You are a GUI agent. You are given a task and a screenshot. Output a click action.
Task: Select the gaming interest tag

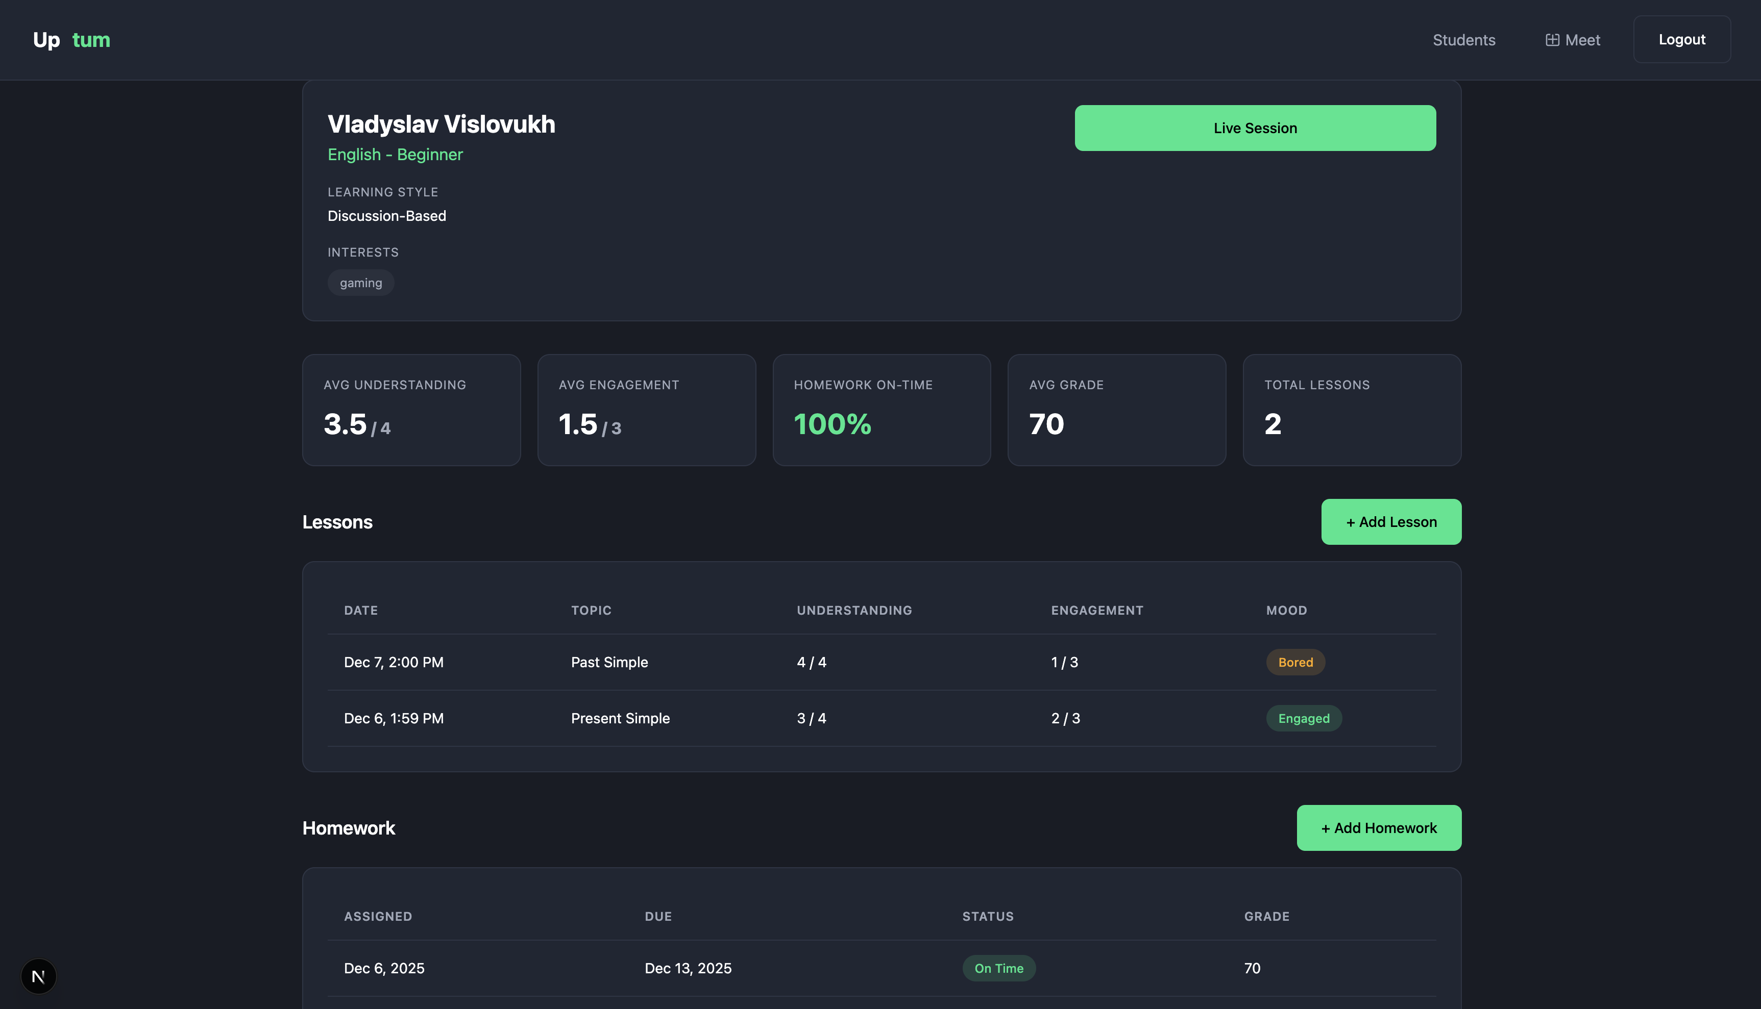click(360, 283)
